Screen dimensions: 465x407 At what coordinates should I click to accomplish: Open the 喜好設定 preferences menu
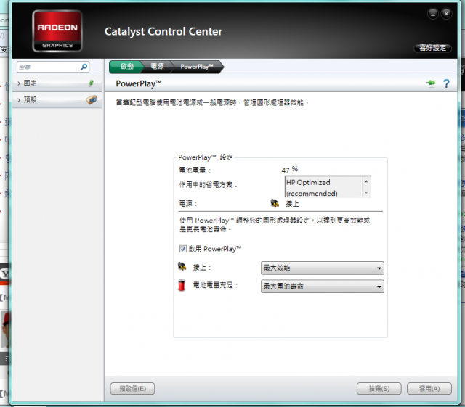click(433, 48)
